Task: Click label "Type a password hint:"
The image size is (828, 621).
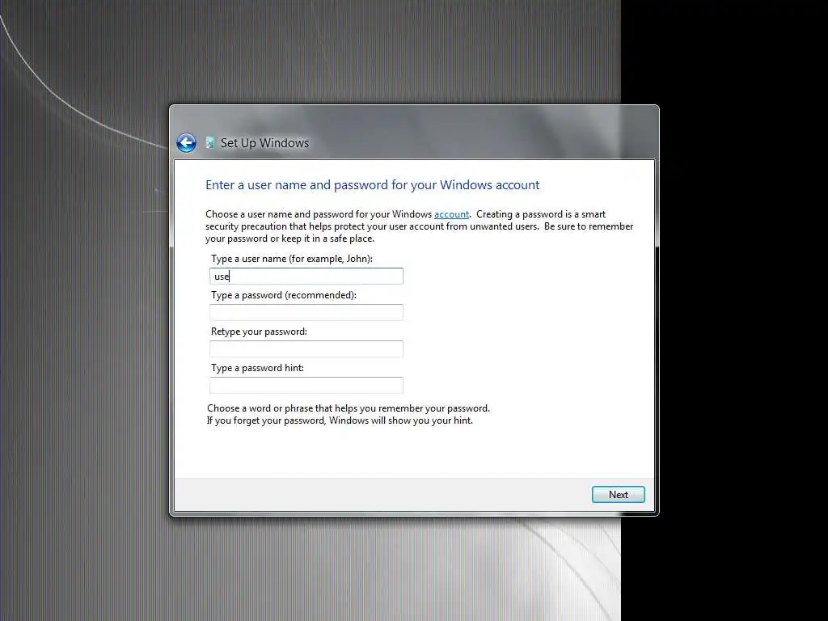Action: pos(258,368)
